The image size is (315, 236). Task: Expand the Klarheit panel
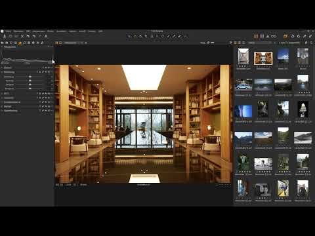pyautogui.click(x=2, y=106)
